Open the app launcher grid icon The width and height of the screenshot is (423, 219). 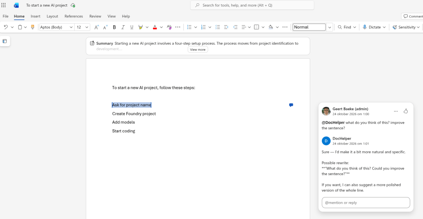[3, 5]
